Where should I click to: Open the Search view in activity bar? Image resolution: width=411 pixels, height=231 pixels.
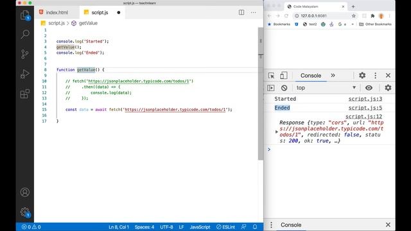tap(25, 34)
